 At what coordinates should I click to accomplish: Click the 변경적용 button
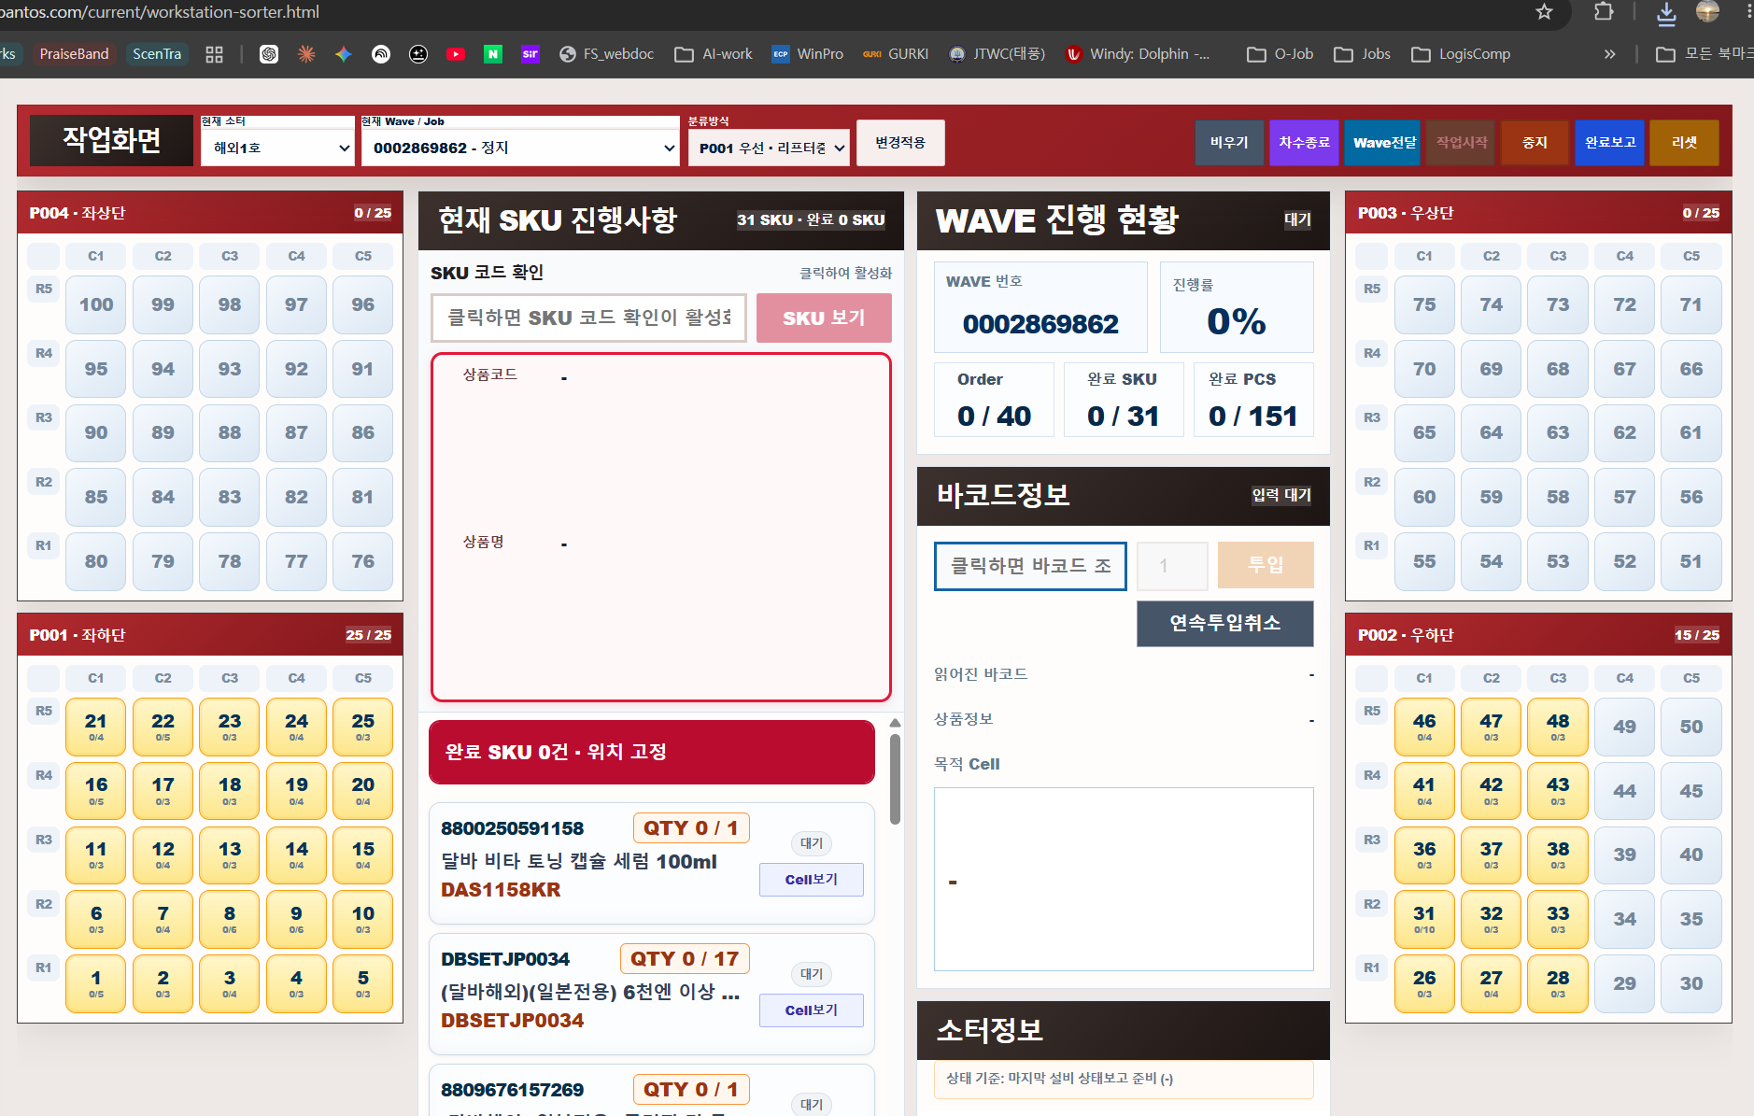click(x=900, y=143)
